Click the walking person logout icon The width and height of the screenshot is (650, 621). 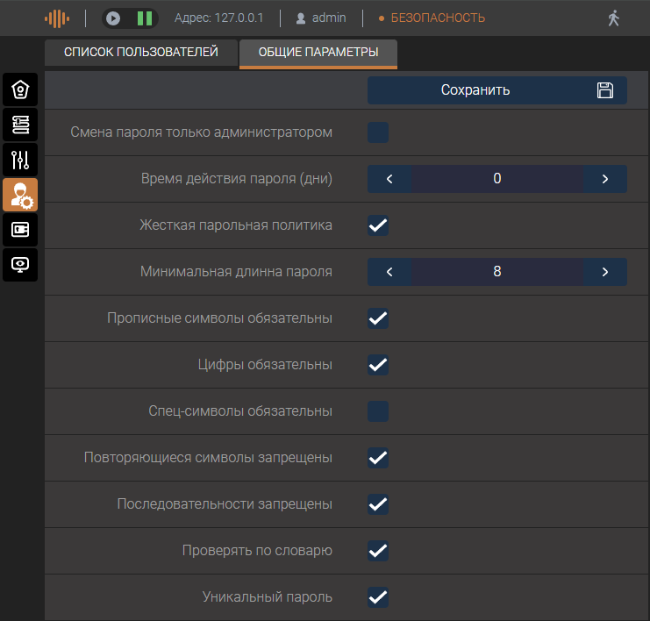[613, 18]
